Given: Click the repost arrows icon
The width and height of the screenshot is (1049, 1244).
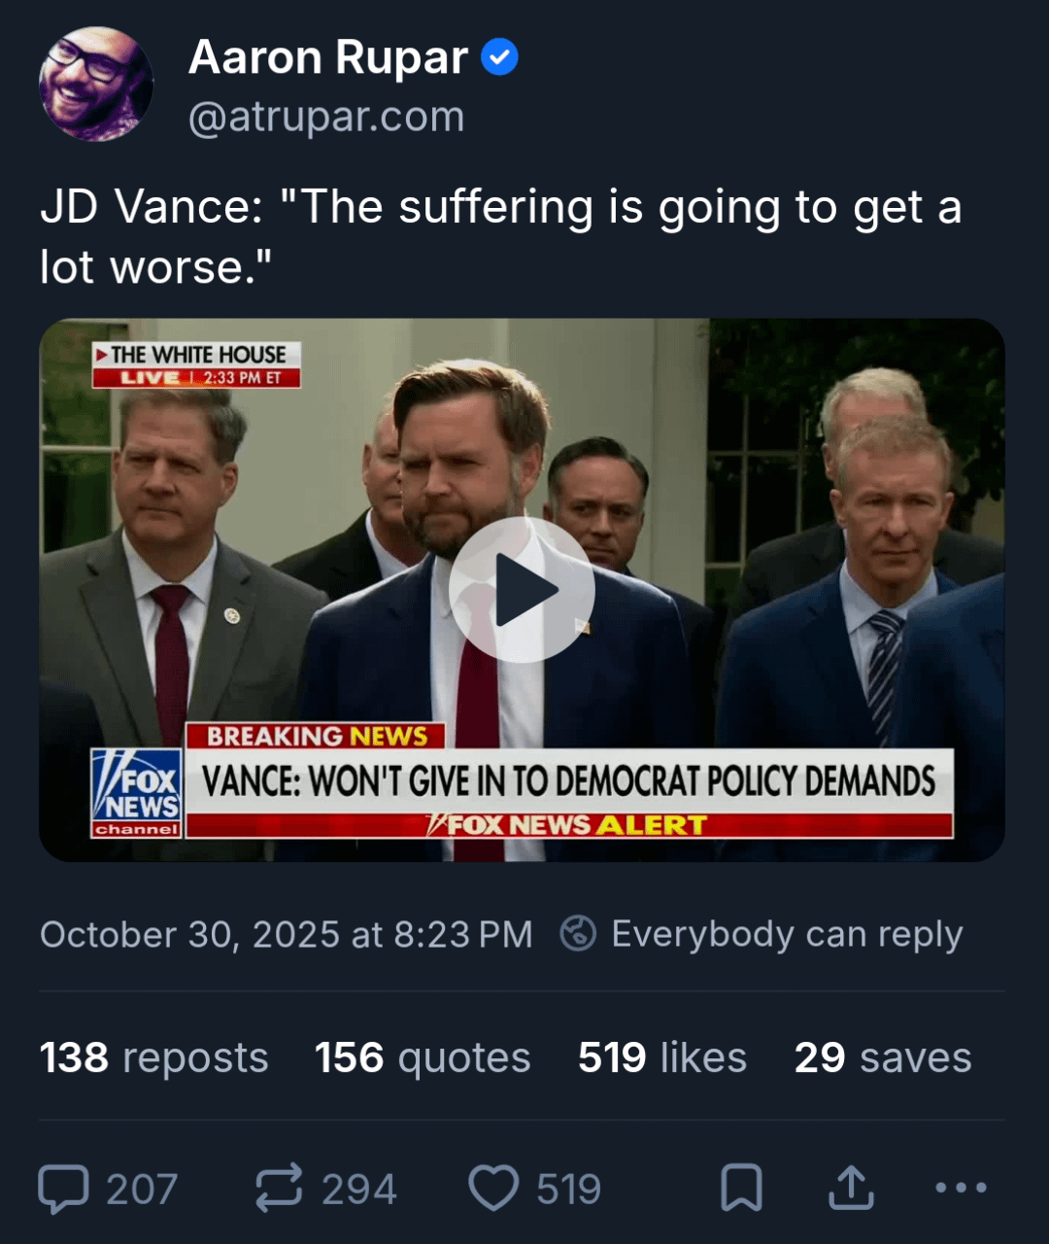Looking at the screenshot, I should [279, 1189].
